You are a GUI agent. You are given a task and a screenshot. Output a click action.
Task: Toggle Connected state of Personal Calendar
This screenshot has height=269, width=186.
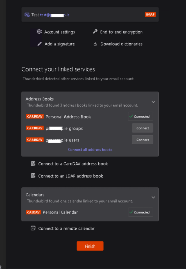(x=140, y=212)
